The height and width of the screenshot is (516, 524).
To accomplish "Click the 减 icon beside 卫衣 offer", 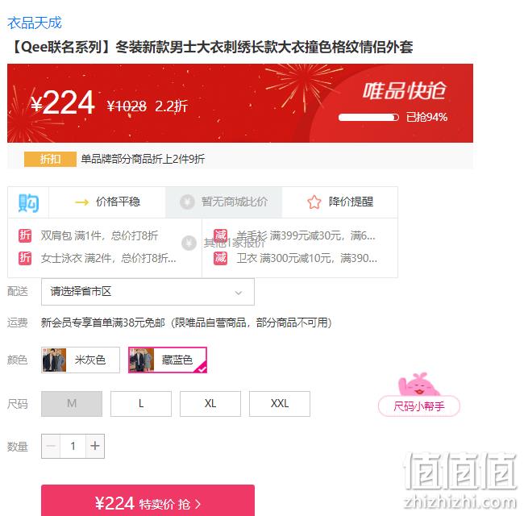I will [220, 258].
